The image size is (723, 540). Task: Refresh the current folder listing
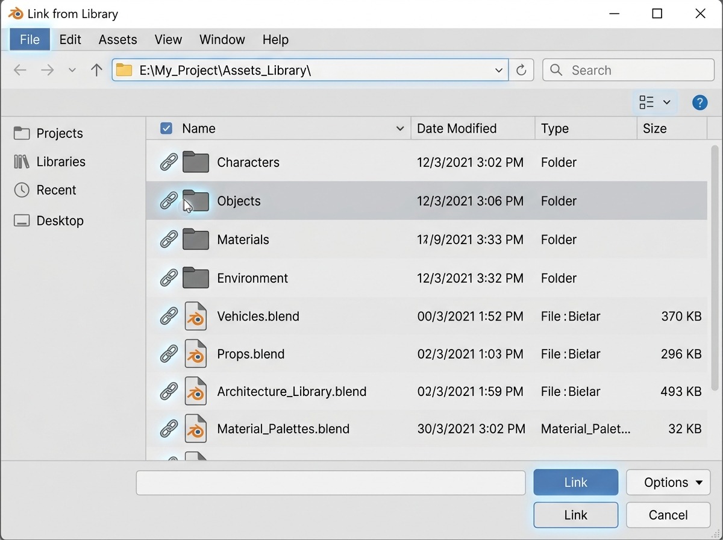coord(522,70)
